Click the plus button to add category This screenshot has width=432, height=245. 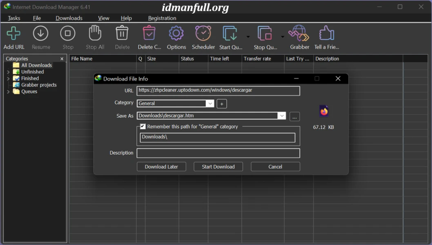pyautogui.click(x=222, y=104)
